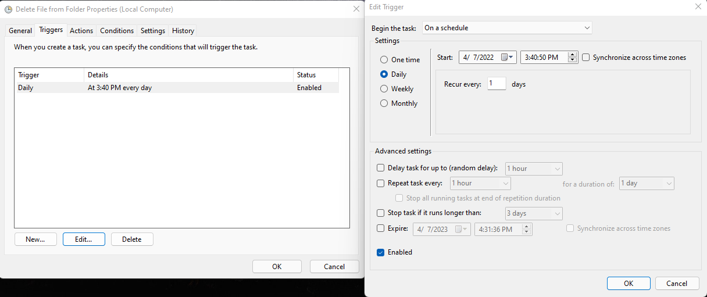This screenshot has height=297, width=707.
Task: Switch to the Triggers tab
Action: (x=51, y=30)
